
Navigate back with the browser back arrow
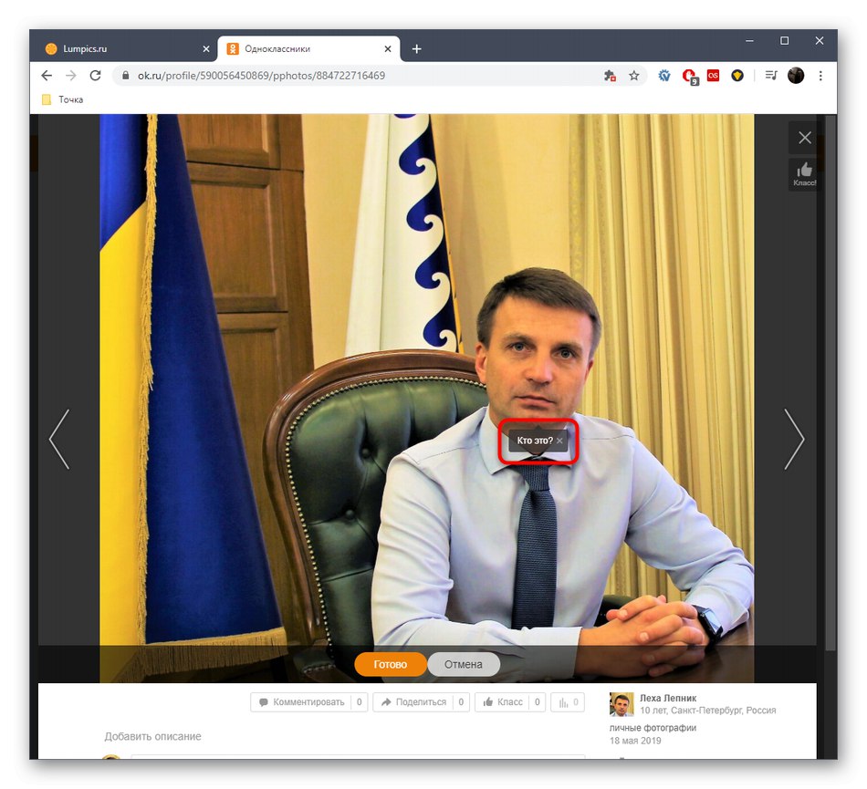[x=47, y=76]
